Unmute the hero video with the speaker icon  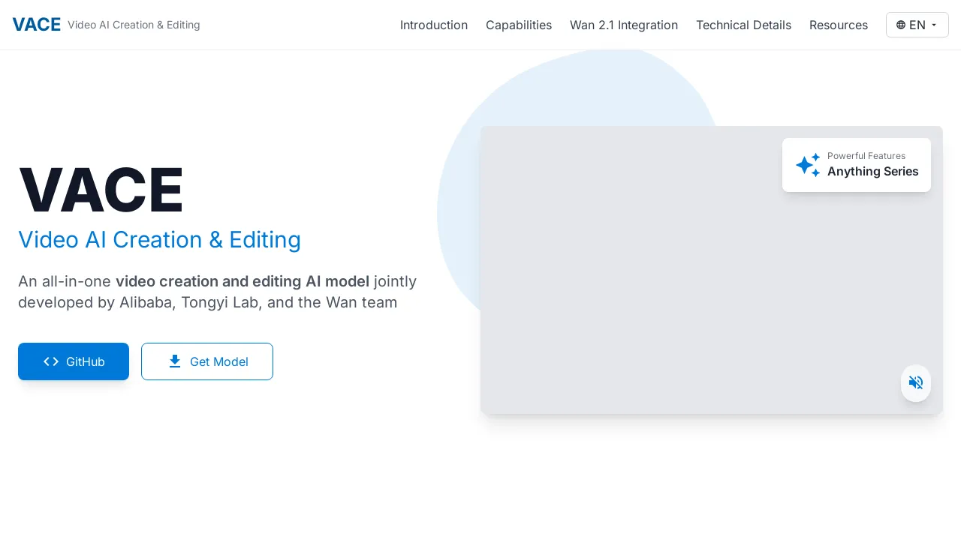[916, 383]
